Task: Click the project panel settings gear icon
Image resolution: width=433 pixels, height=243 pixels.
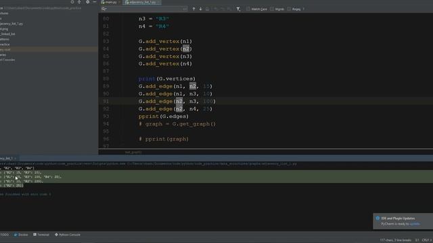Action: click(x=87, y=2)
